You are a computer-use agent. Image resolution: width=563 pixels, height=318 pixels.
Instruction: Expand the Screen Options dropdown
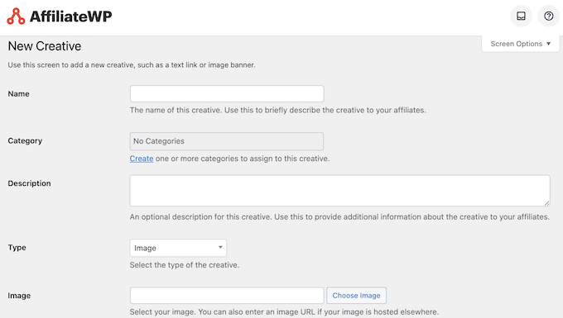pyautogui.click(x=520, y=44)
